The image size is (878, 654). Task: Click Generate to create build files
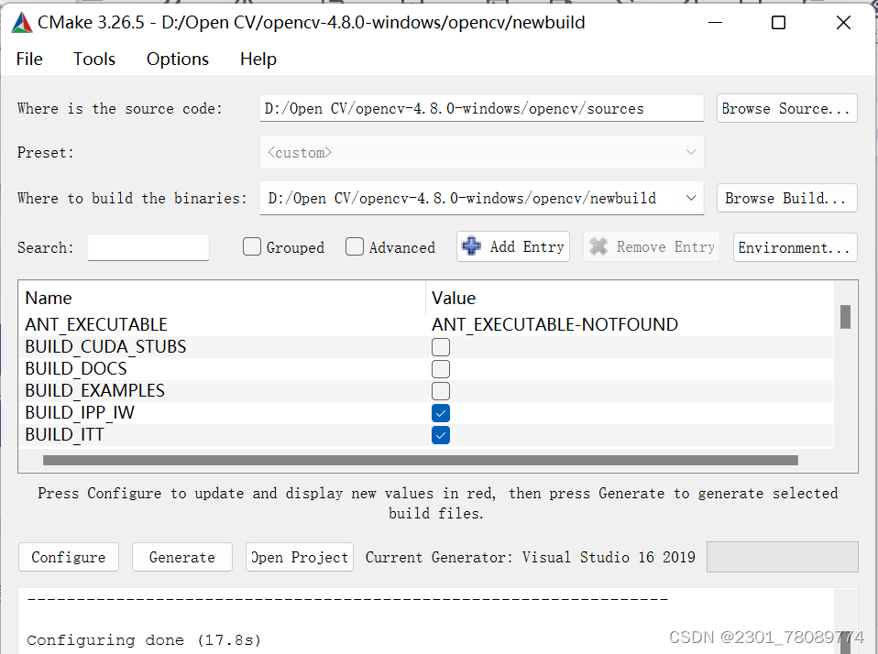[181, 557]
